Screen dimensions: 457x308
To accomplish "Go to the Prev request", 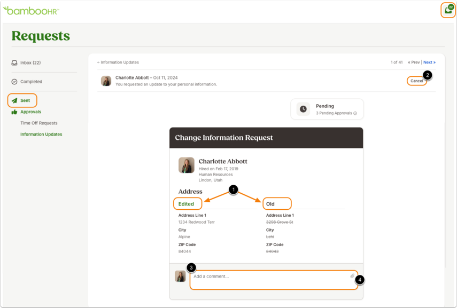I will click(414, 62).
